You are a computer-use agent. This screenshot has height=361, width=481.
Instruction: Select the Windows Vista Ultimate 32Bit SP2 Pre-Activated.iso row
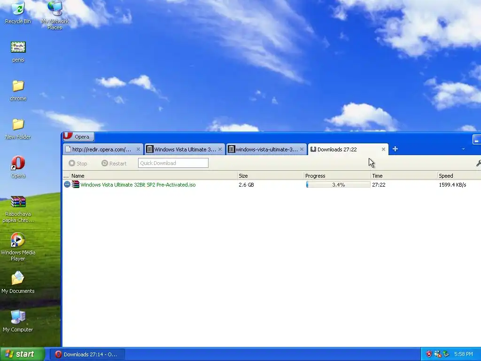coord(272,184)
